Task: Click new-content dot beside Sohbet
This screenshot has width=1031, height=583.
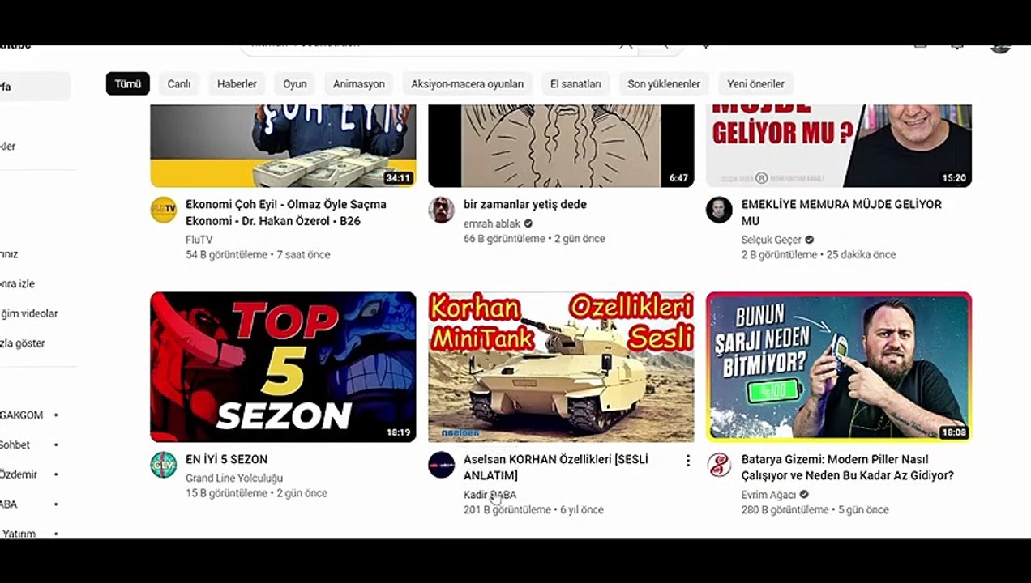Action: point(56,445)
